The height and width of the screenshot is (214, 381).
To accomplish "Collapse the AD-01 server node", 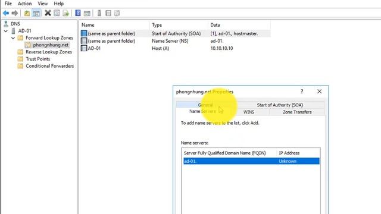I will [5, 31].
